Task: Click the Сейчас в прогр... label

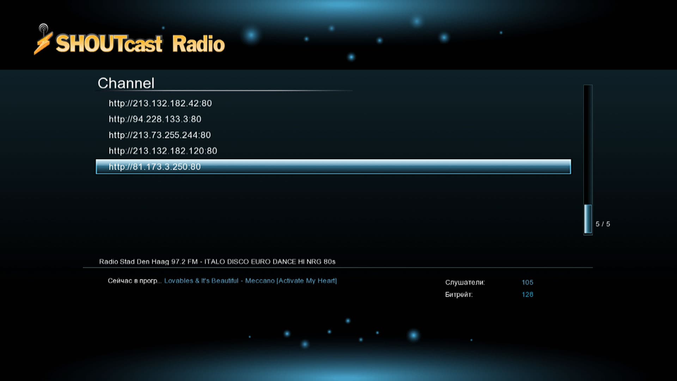Action: [134, 281]
